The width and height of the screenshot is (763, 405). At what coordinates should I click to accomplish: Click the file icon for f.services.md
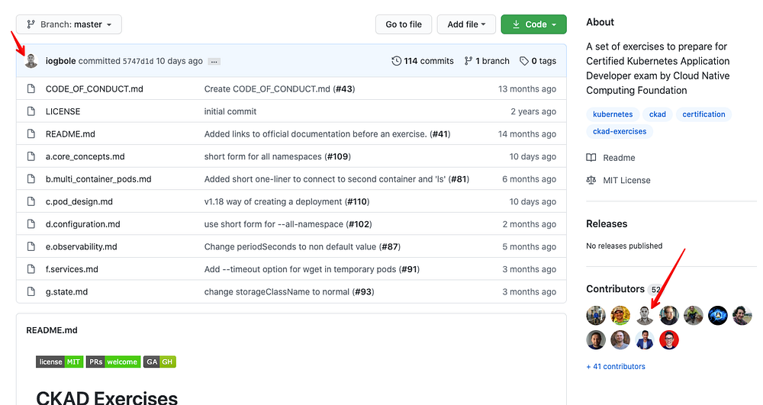(x=31, y=269)
